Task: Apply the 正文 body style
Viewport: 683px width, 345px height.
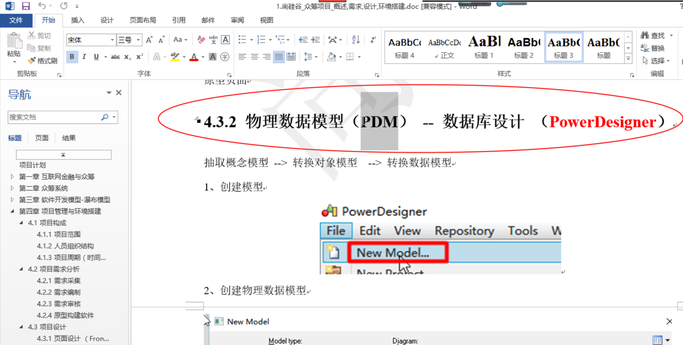Action: point(444,47)
